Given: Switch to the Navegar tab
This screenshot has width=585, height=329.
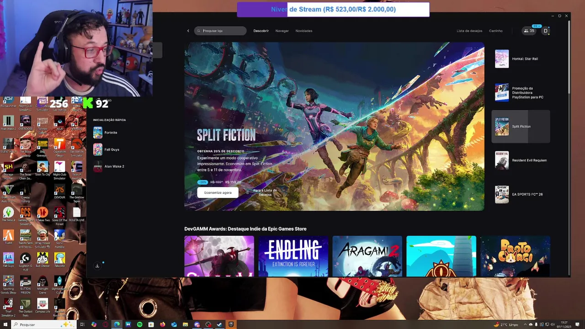Looking at the screenshot, I should point(282,31).
